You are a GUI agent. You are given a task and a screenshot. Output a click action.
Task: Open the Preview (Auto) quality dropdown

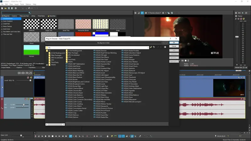pos(155,13)
